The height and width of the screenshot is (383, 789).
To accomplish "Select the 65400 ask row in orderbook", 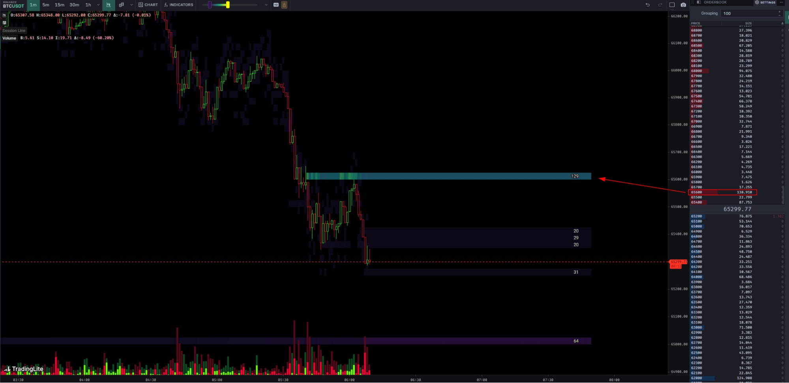I will click(737, 202).
